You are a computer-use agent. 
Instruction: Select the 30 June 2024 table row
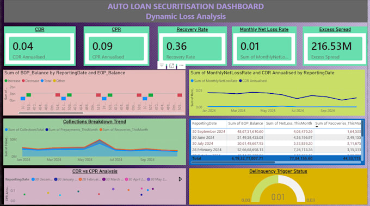(x=276, y=137)
